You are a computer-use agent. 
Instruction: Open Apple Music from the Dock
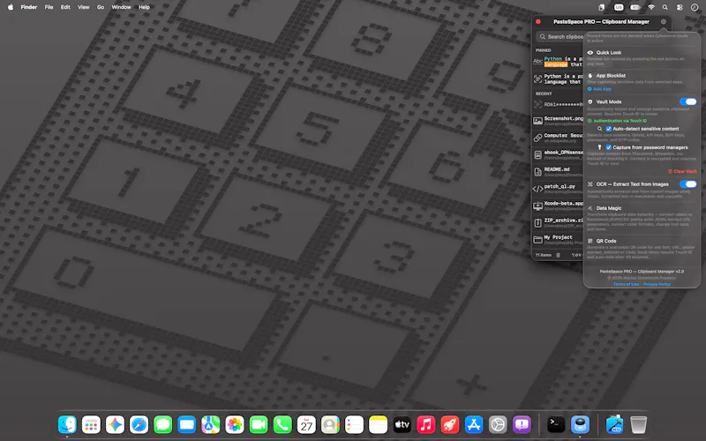coord(425,424)
